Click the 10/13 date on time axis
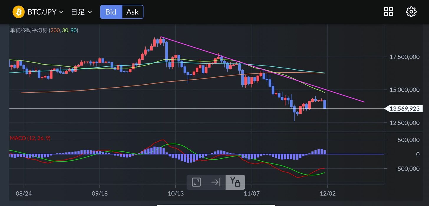The width and height of the screenshot is (429, 206). pos(176,194)
